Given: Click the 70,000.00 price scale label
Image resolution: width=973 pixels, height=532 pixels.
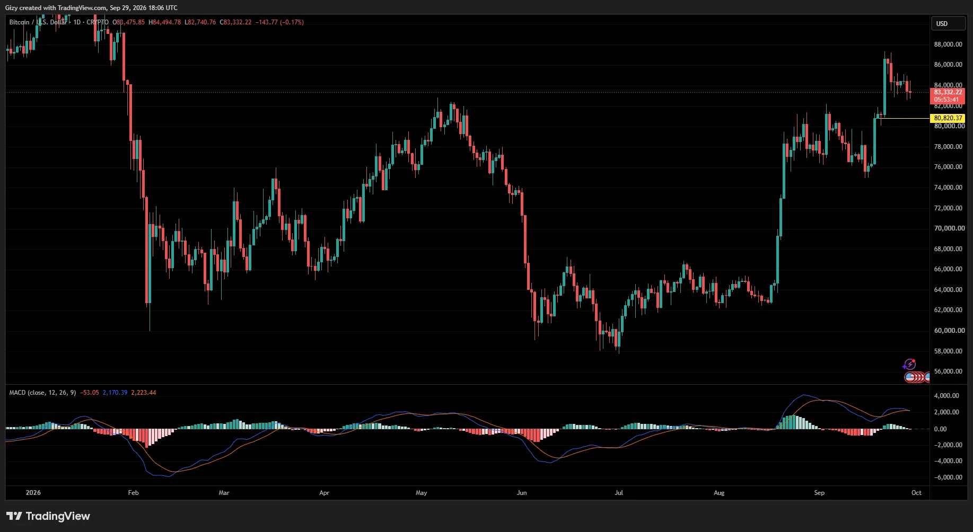Looking at the screenshot, I should (x=949, y=228).
